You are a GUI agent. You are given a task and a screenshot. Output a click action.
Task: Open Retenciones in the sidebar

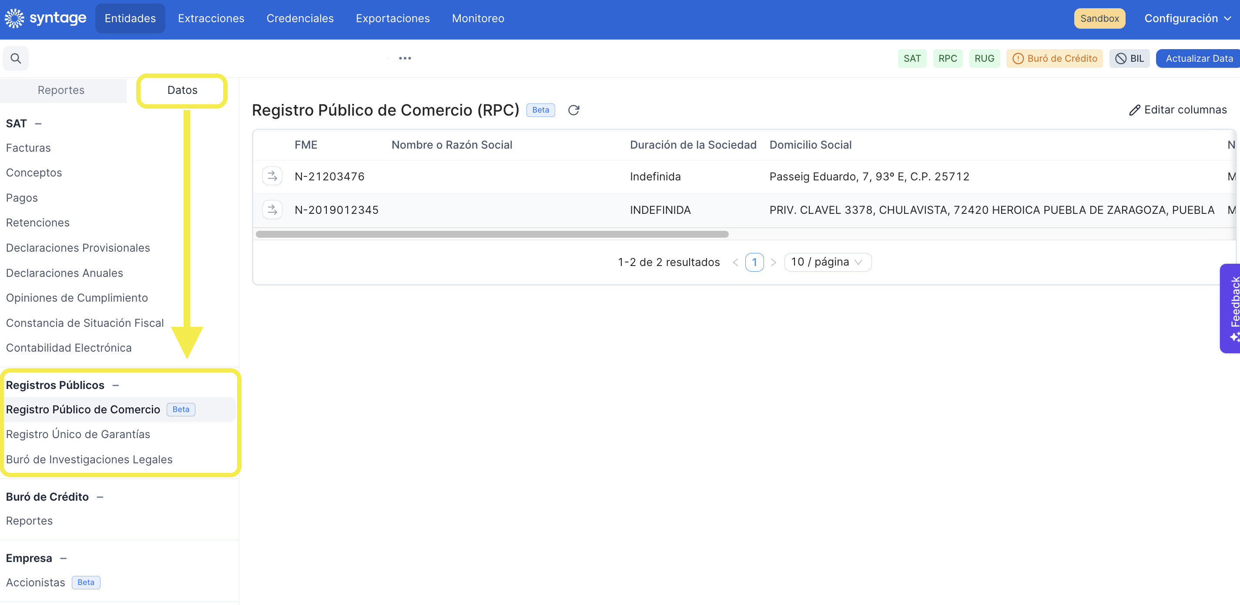tap(37, 223)
